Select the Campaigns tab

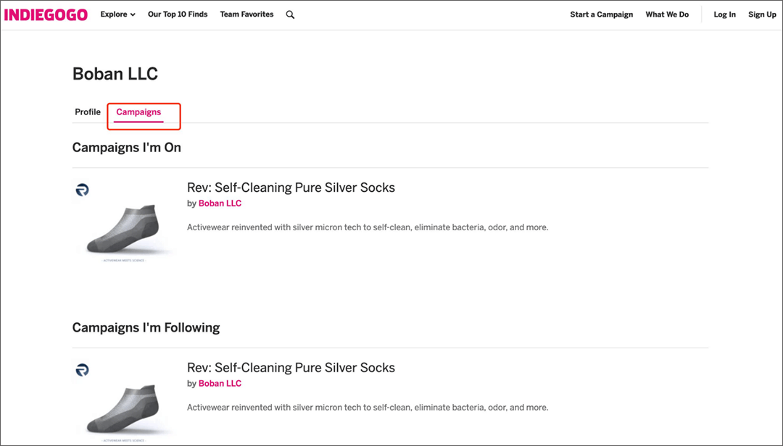point(138,112)
